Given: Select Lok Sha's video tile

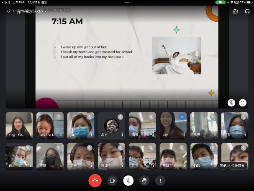Looking at the screenshot, I should point(50,126).
